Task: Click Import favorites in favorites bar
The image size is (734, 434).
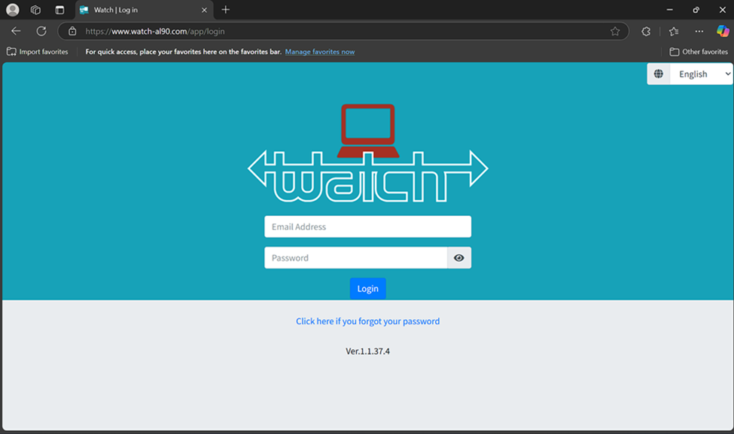Action: 38,52
